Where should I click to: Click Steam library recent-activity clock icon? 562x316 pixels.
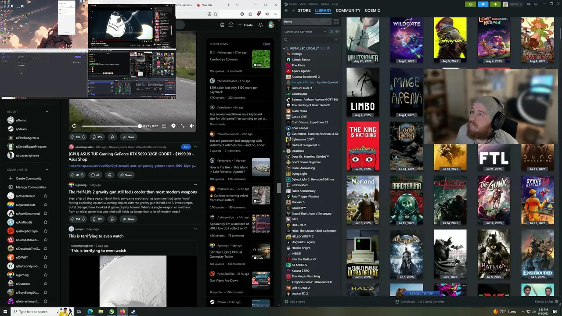(x=331, y=32)
